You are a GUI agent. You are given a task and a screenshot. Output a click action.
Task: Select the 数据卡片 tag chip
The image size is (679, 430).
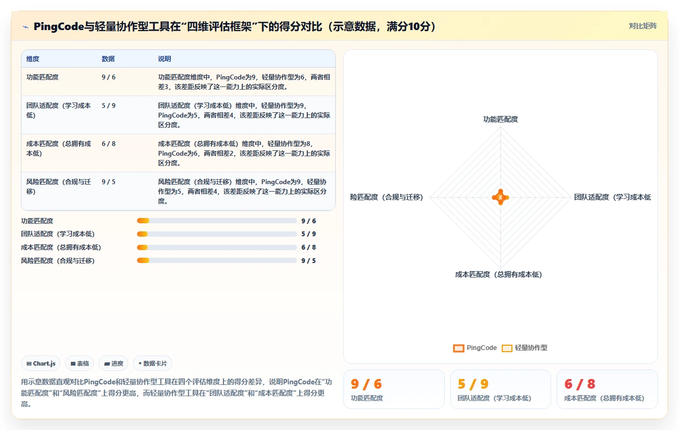pyautogui.click(x=153, y=363)
